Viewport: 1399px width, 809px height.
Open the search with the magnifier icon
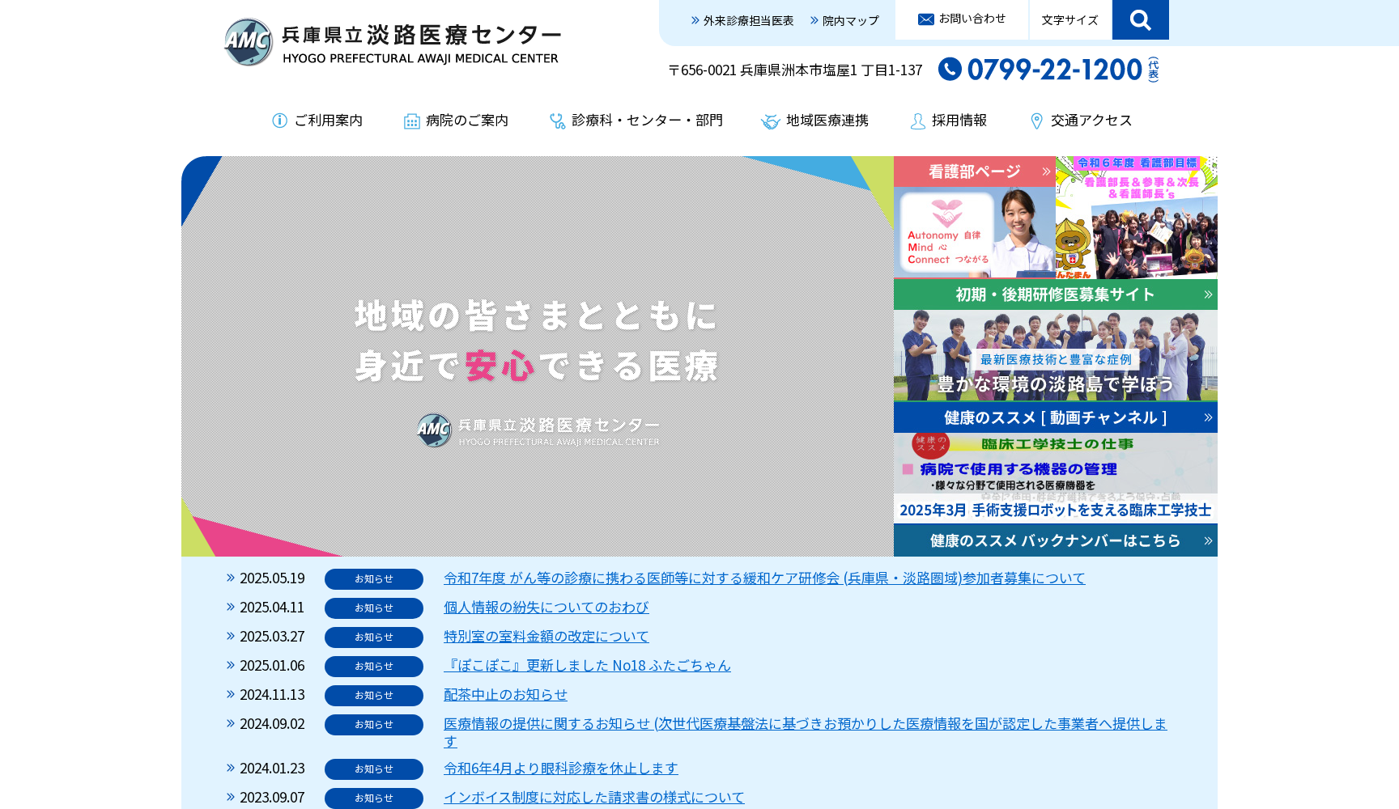click(1140, 19)
